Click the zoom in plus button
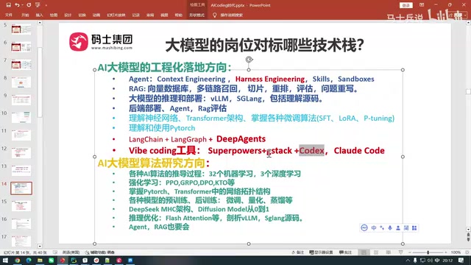 pos(446,252)
